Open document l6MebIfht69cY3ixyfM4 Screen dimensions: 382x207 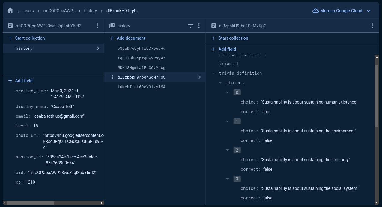[x=141, y=87]
